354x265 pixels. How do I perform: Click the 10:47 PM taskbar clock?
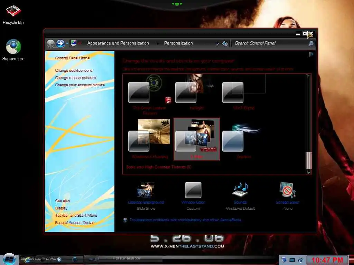327,260
